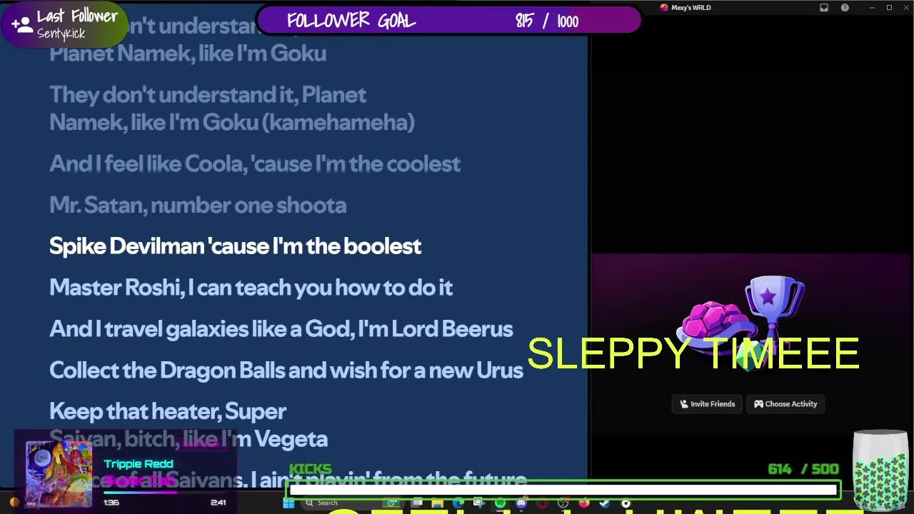Launch Microsoft Edge from the taskbar
The image size is (914, 514).
(x=458, y=503)
